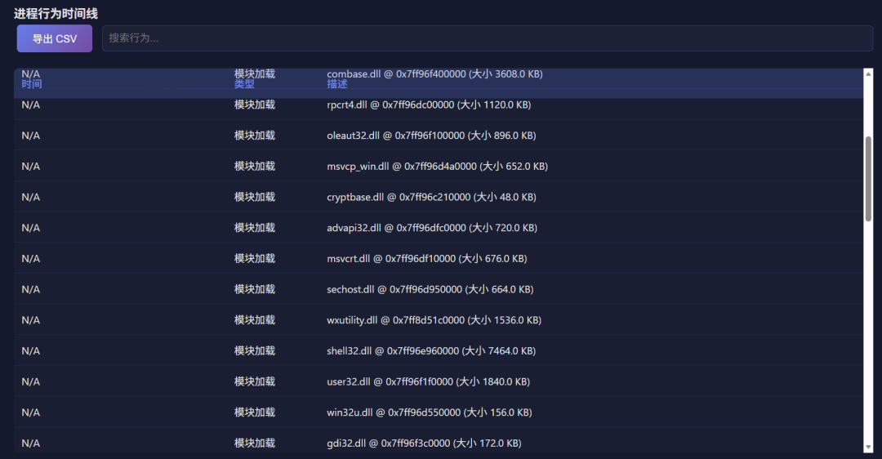Image resolution: width=882 pixels, height=459 pixels.
Task: Select the shell32.dll description text
Action: [431, 351]
